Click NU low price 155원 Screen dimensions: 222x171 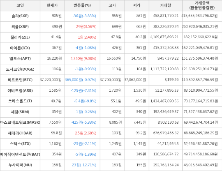[141, 165]
